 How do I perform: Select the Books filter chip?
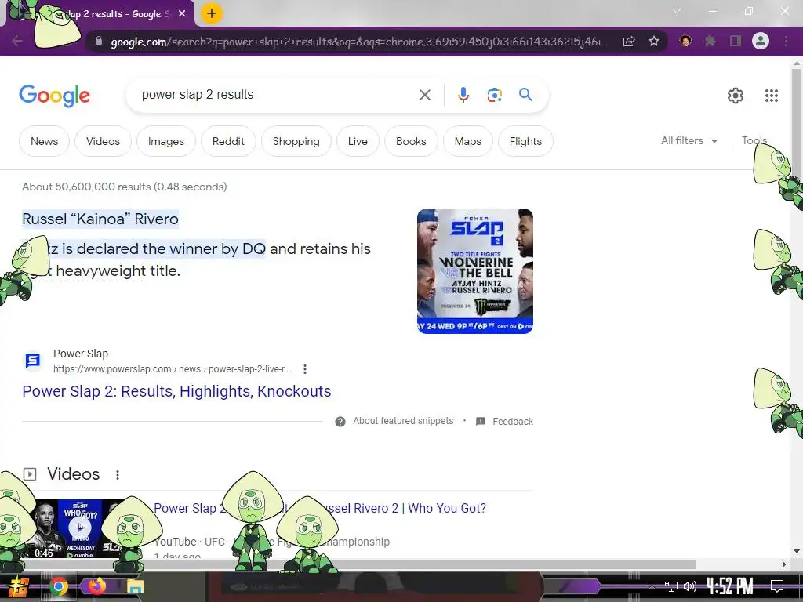coord(411,141)
